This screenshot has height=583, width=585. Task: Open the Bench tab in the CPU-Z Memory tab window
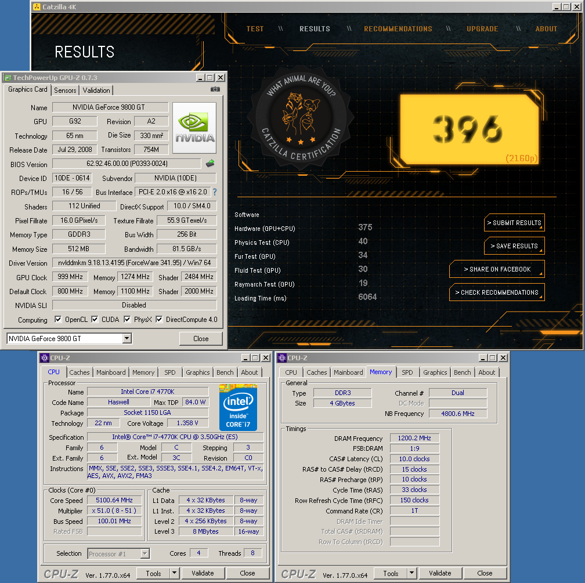pyautogui.click(x=462, y=372)
